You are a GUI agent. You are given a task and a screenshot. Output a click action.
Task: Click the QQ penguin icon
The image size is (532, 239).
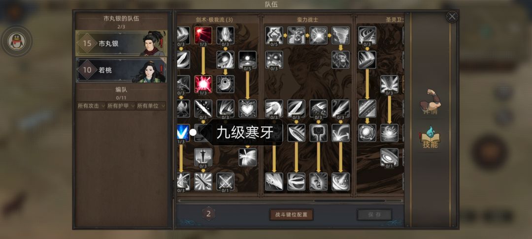click(x=16, y=41)
